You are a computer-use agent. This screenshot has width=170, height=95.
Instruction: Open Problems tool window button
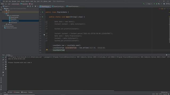[16, 92]
